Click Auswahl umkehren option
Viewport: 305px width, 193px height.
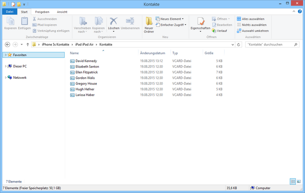pos(253,31)
